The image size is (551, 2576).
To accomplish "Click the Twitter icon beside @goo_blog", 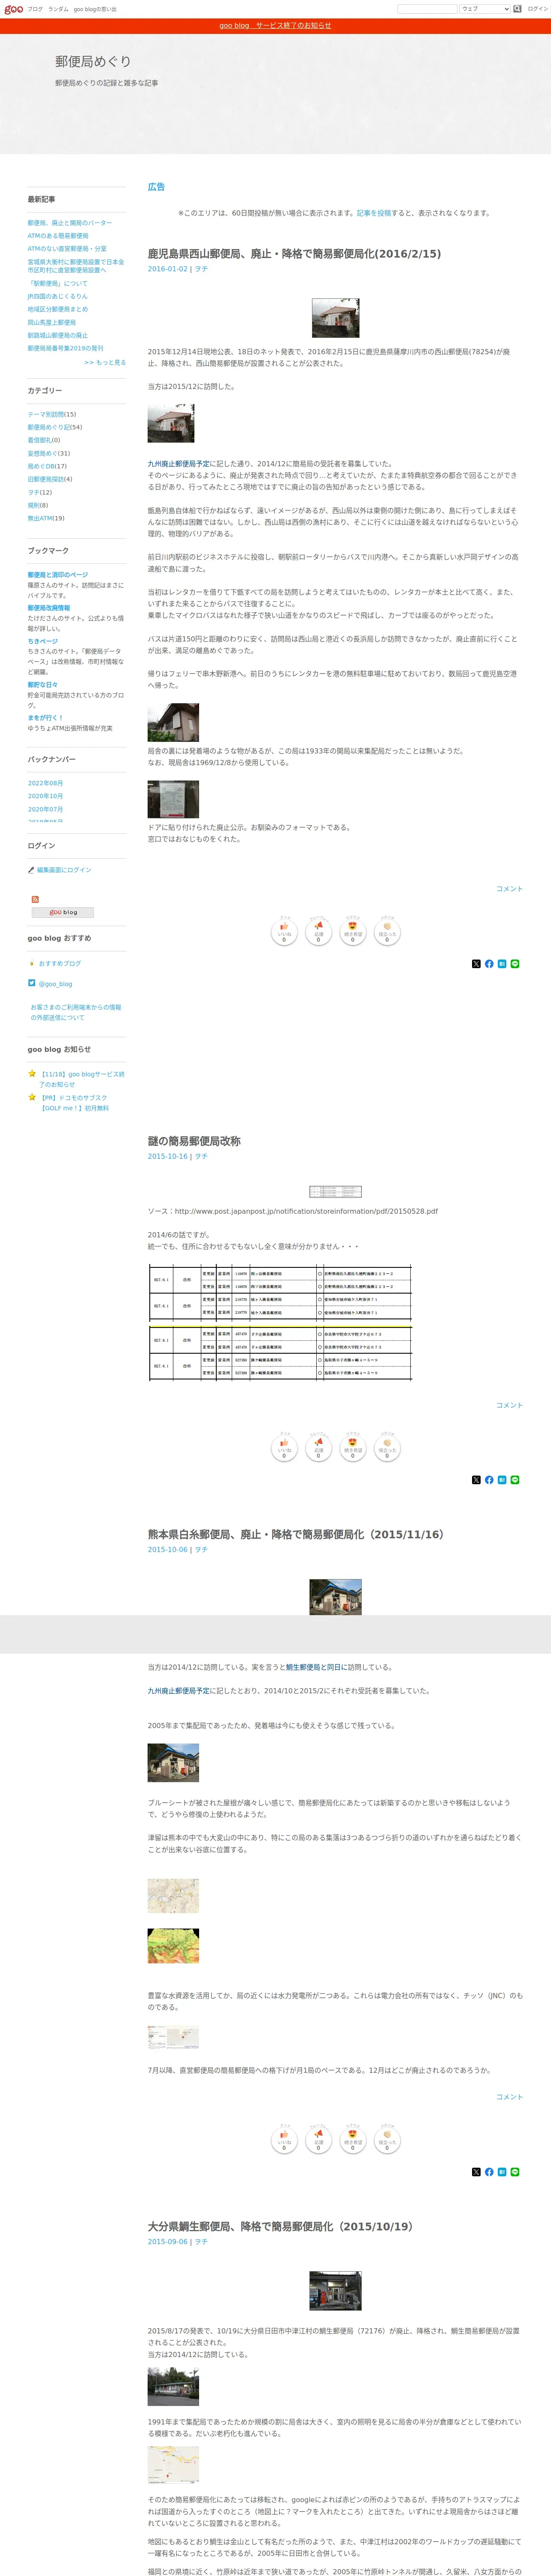I will tap(32, 983).
